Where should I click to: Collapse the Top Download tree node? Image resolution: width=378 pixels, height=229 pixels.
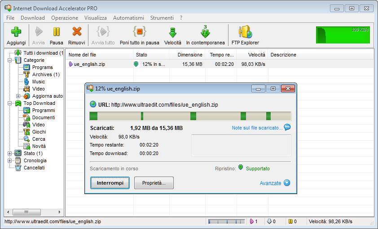[9, 103]
